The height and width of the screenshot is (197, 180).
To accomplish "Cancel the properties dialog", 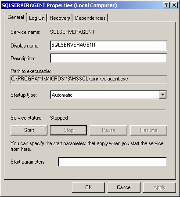I will point(124,187).
